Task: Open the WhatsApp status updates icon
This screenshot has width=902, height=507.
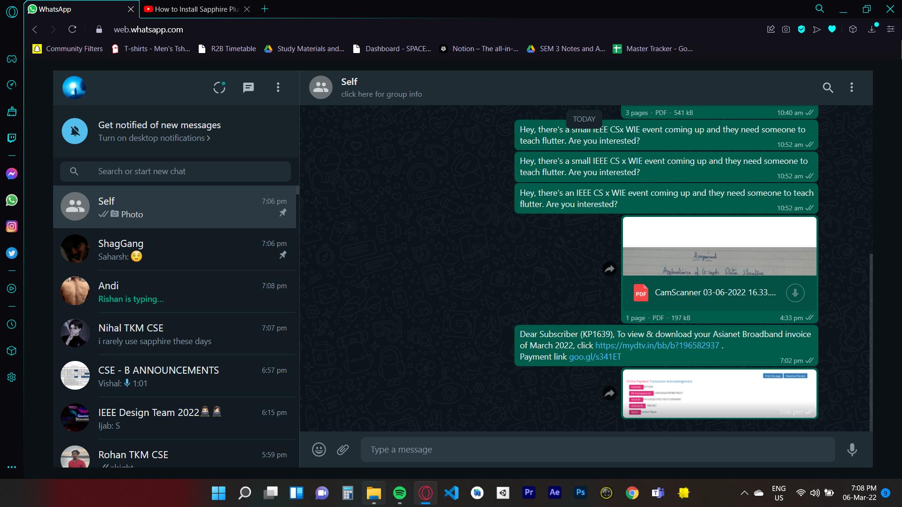Action: (x=219, y=88)
